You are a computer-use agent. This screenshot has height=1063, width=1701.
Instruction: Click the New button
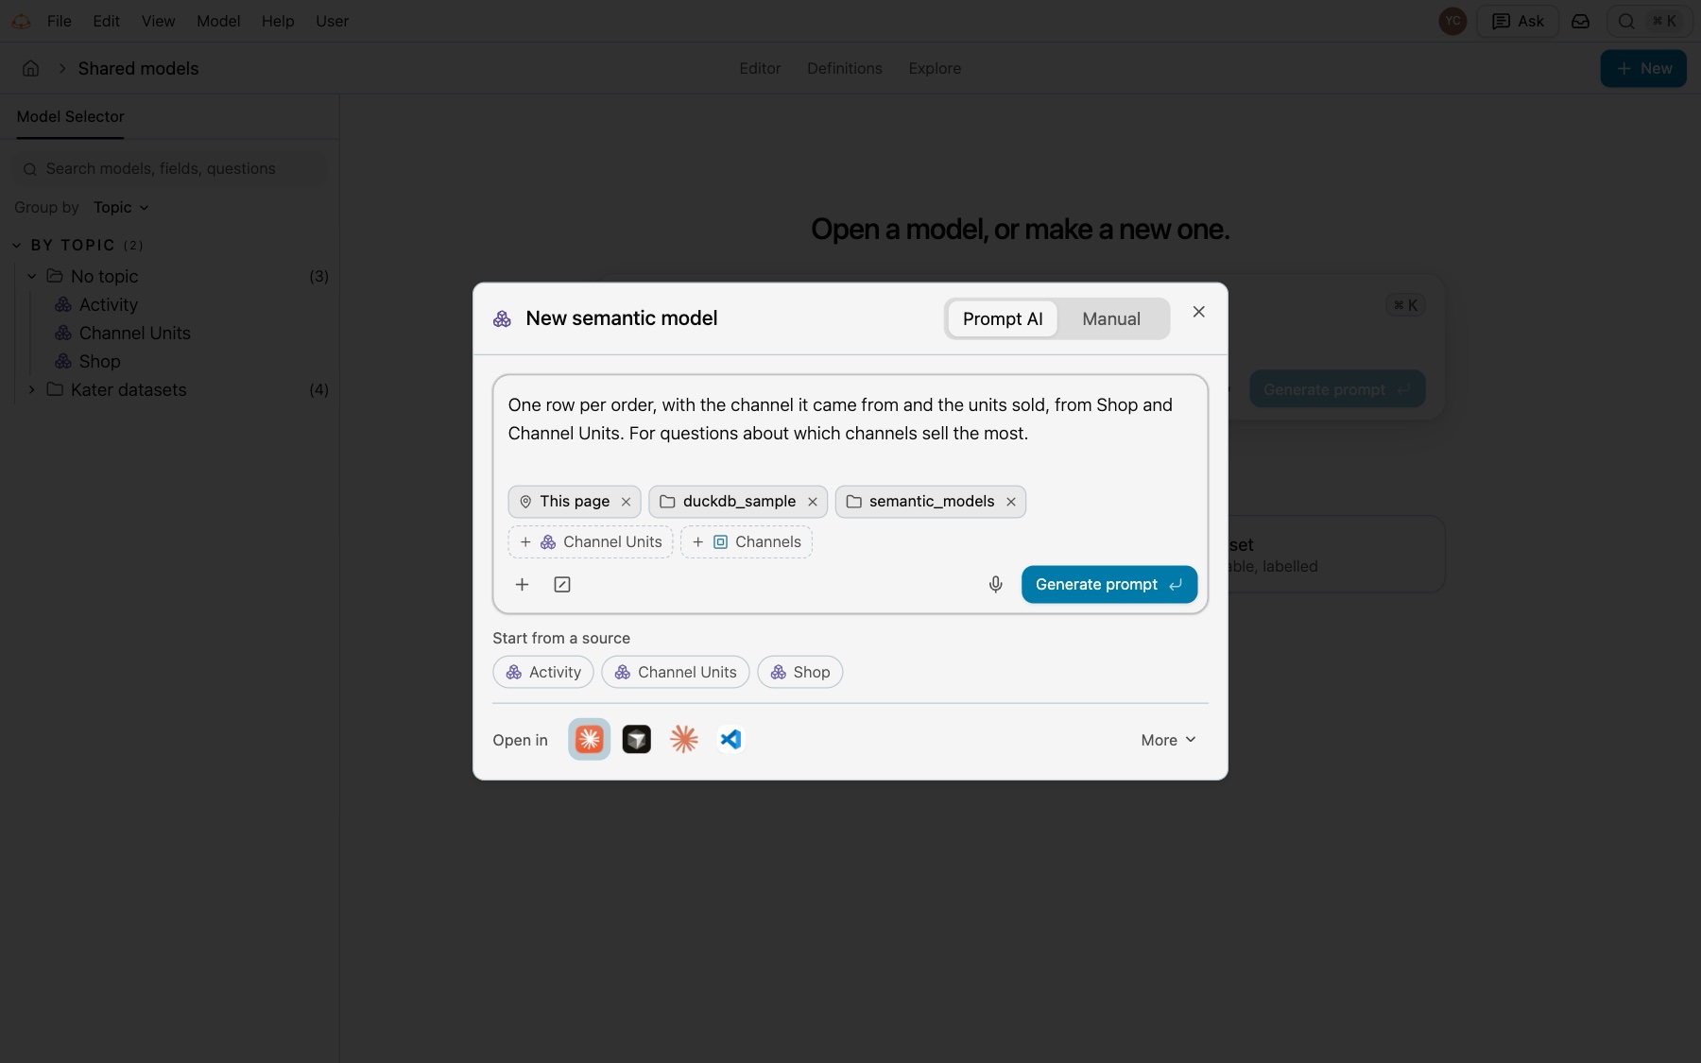[1643, 68]
